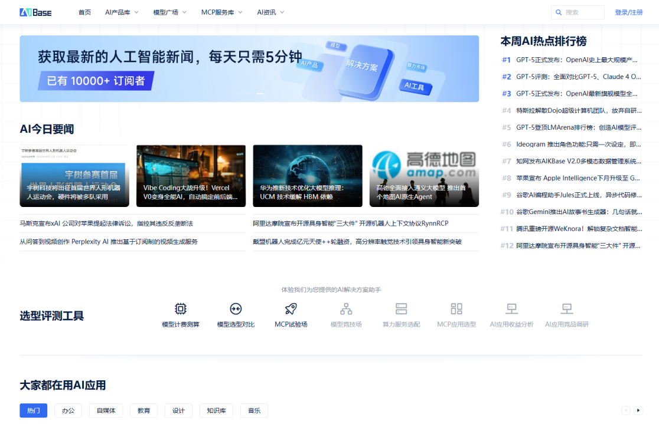Open ranking #4 特斯拉解散Dojo article
The width and height of the screenshot is (659, 424).
[x=572, y=111]
